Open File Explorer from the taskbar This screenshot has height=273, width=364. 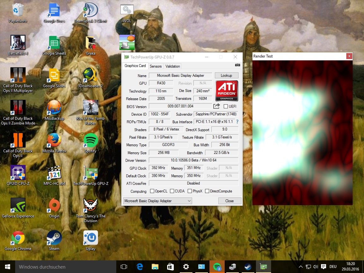tap(155, 267)
